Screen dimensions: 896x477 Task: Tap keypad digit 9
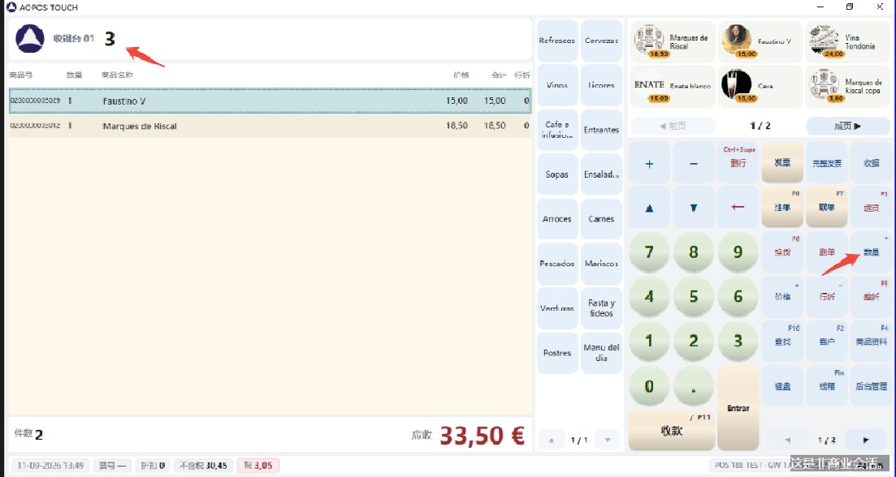pos(738,251)
